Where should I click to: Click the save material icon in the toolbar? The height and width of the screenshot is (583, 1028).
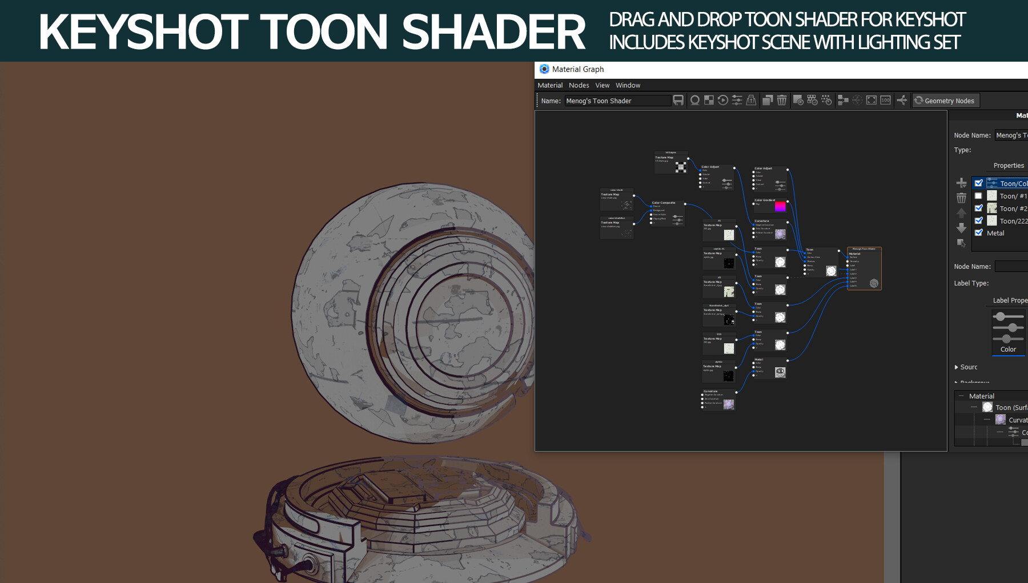[678, 100]
